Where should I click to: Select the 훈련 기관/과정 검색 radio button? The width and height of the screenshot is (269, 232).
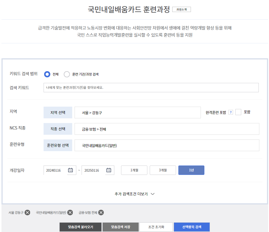(x=68, y=74)
